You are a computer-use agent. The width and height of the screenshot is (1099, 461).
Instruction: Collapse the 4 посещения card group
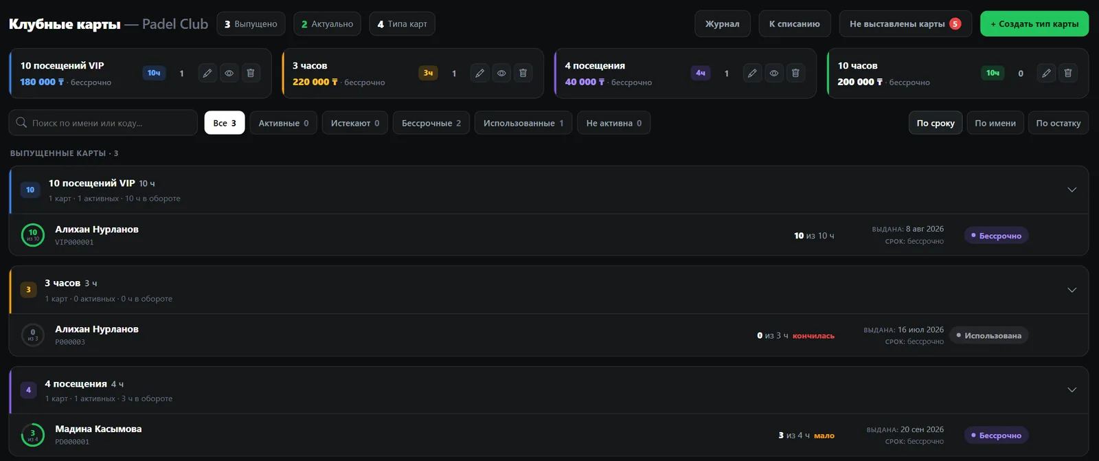1072,390
